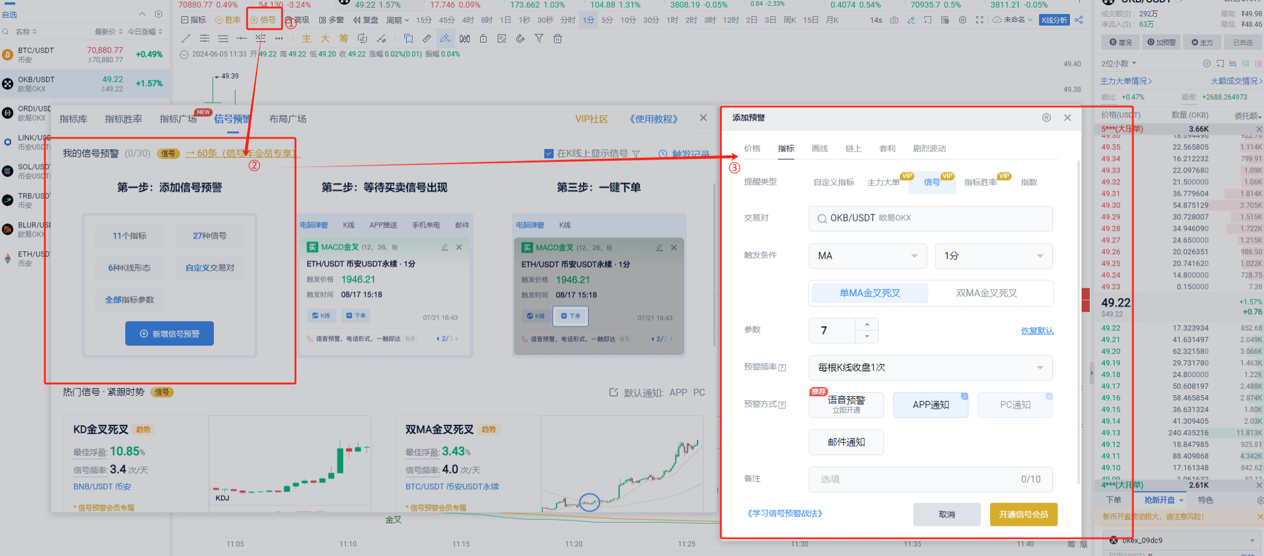Toggle 邮件通知 alert method
The image size is (1264, 556).
[846, 442]
